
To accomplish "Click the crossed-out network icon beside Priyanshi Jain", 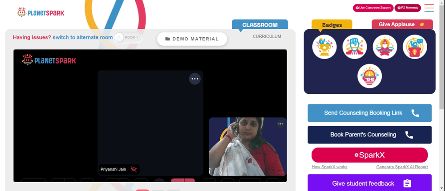I will 133,170.
